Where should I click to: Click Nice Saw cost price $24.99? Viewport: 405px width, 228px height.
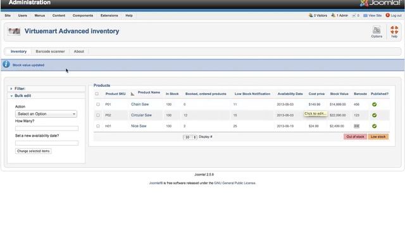314,126
